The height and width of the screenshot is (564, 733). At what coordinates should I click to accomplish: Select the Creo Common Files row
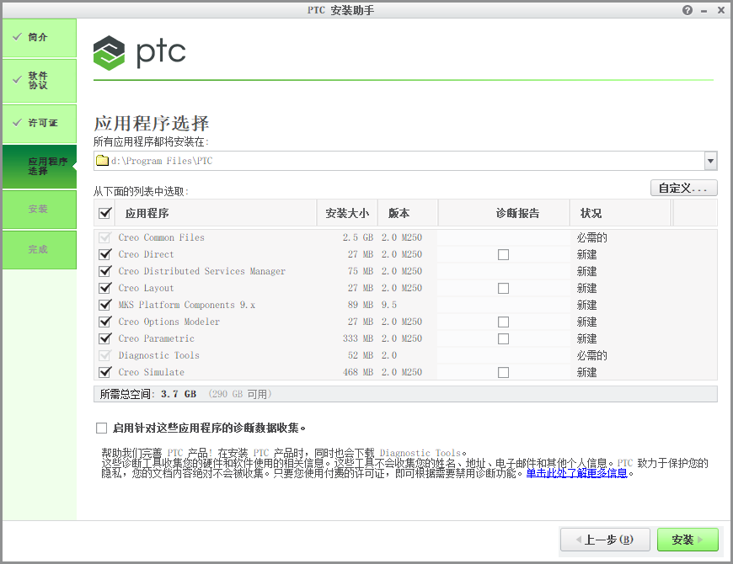click(405, 237)
